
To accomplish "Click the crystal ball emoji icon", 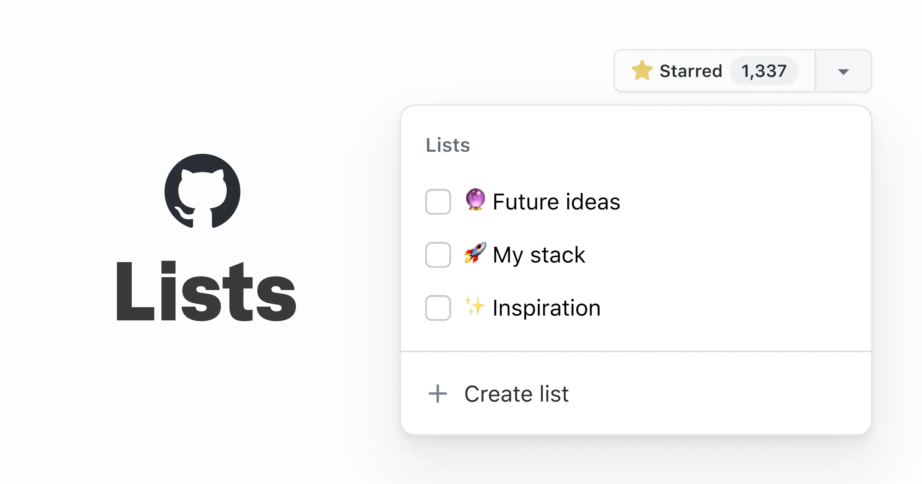I will tap(475, 199).
